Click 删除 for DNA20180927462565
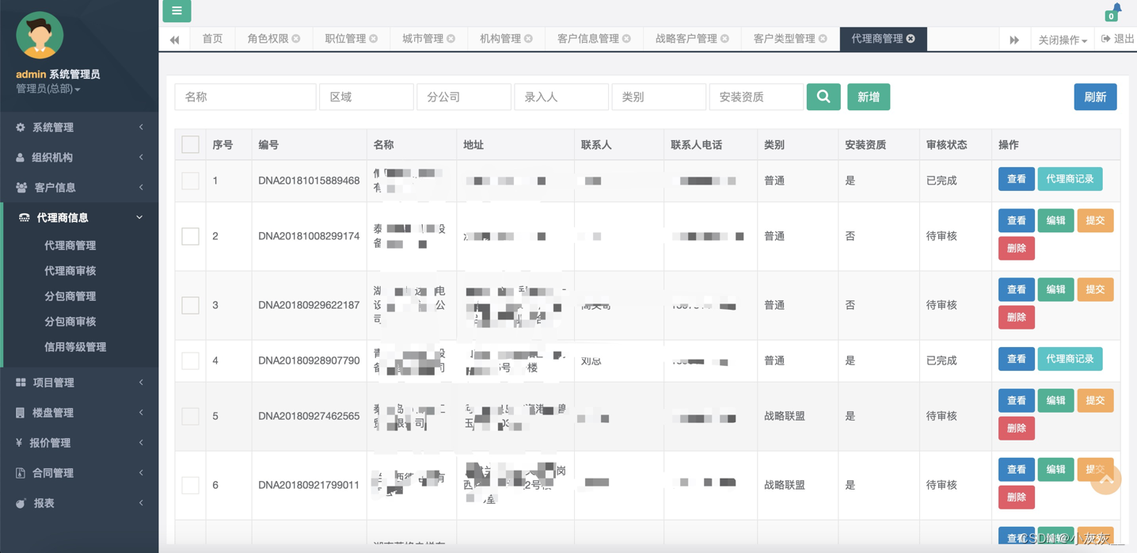The height and width of the screenshot is (553, 1137). tap(1017, 428)
